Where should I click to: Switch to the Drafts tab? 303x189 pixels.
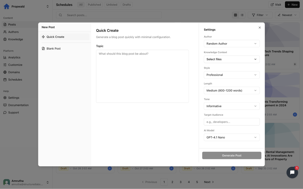click(127, 4)
